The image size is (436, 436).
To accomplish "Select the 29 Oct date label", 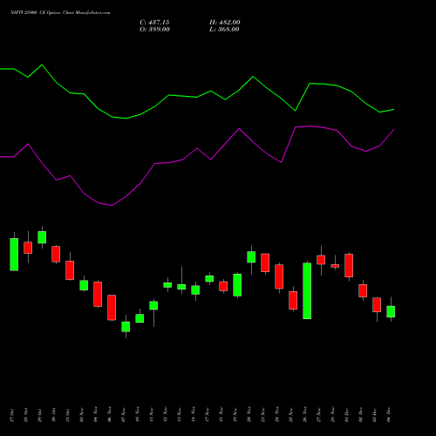I will click(x=39, y=415).
